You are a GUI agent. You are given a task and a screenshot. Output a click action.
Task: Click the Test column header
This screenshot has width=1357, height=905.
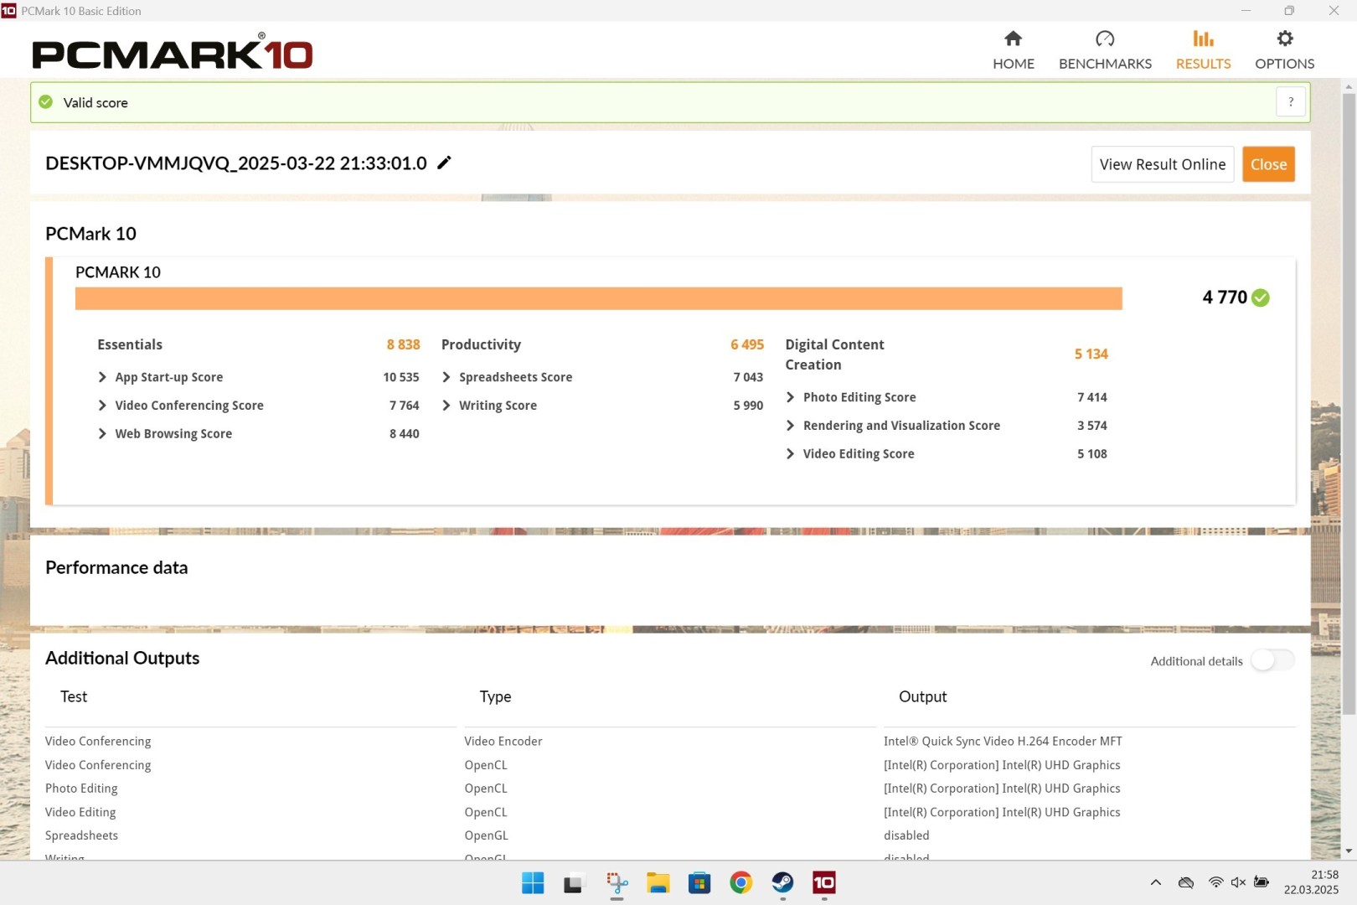tap(74, 696)
